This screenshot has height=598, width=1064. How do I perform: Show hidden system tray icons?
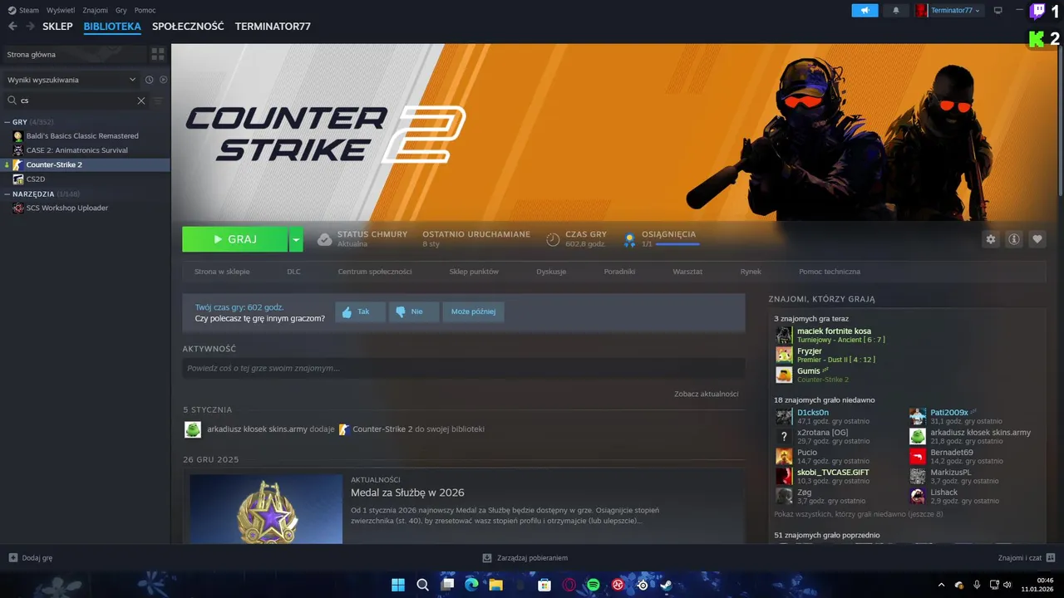(942, 585)
